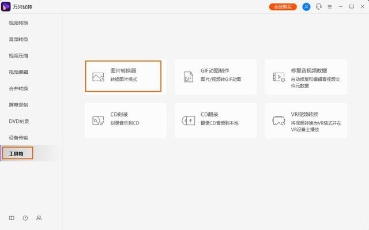Screen dimensions: 369x230
Task: Click 翻录CD音频到本地 description
Action: click(x=219, y=123)
